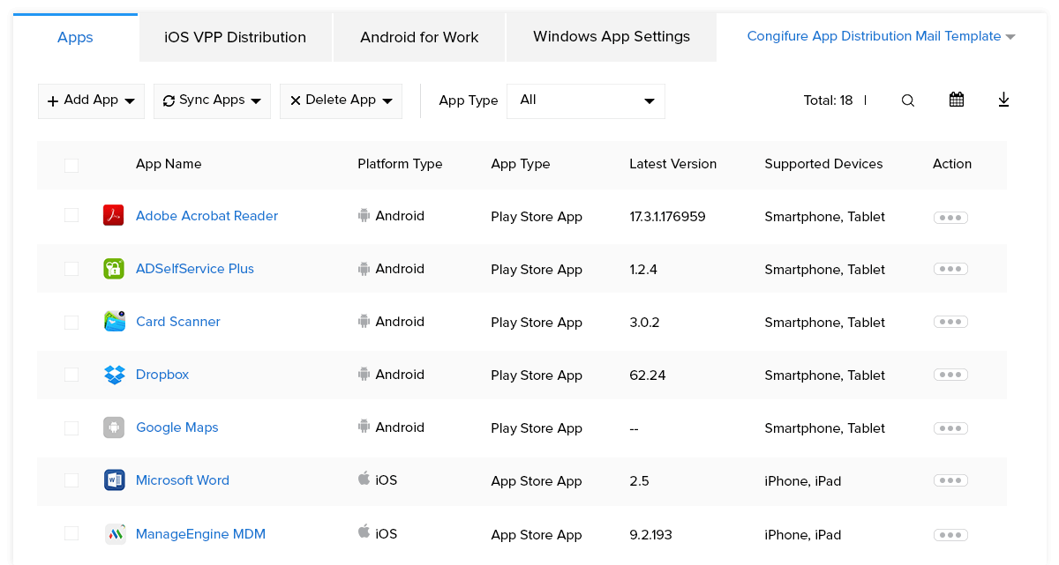Open the Adobe Acrobat Reader link
Screen dimensions: 1059x565
tap(207, 216)
